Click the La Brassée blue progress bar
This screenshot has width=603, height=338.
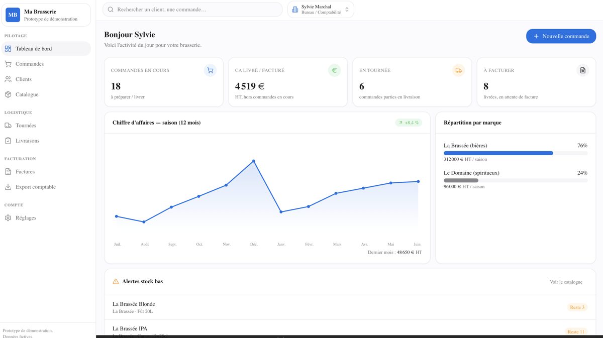pos(498,153)
